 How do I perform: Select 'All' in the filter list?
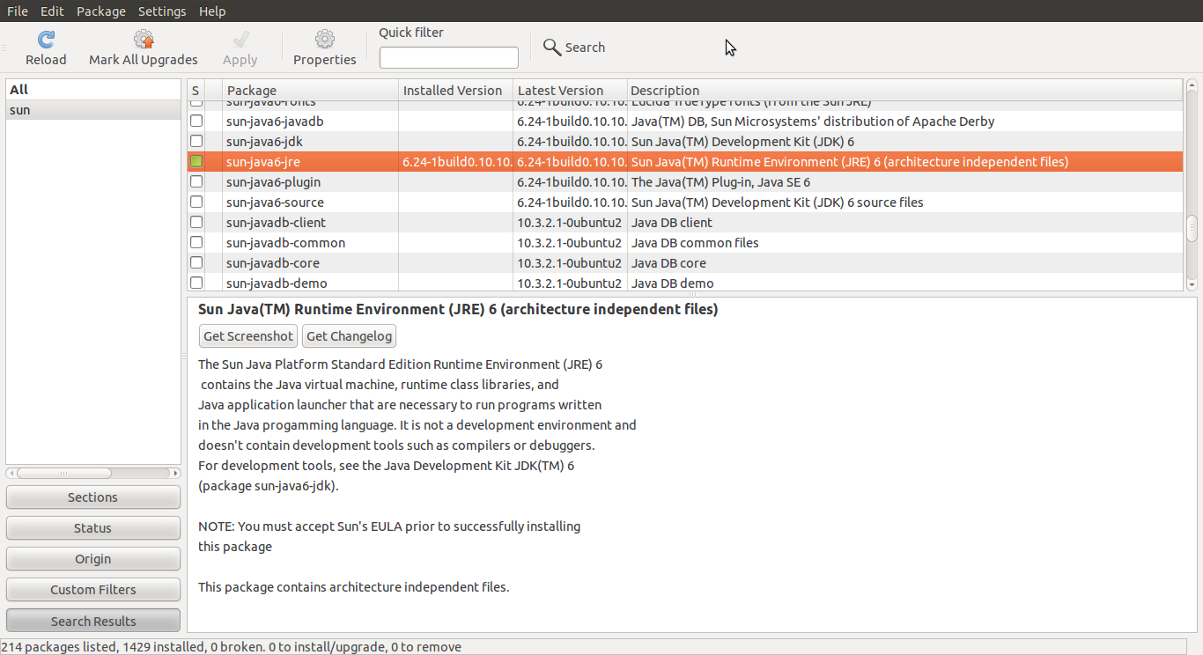pos(93,90)
